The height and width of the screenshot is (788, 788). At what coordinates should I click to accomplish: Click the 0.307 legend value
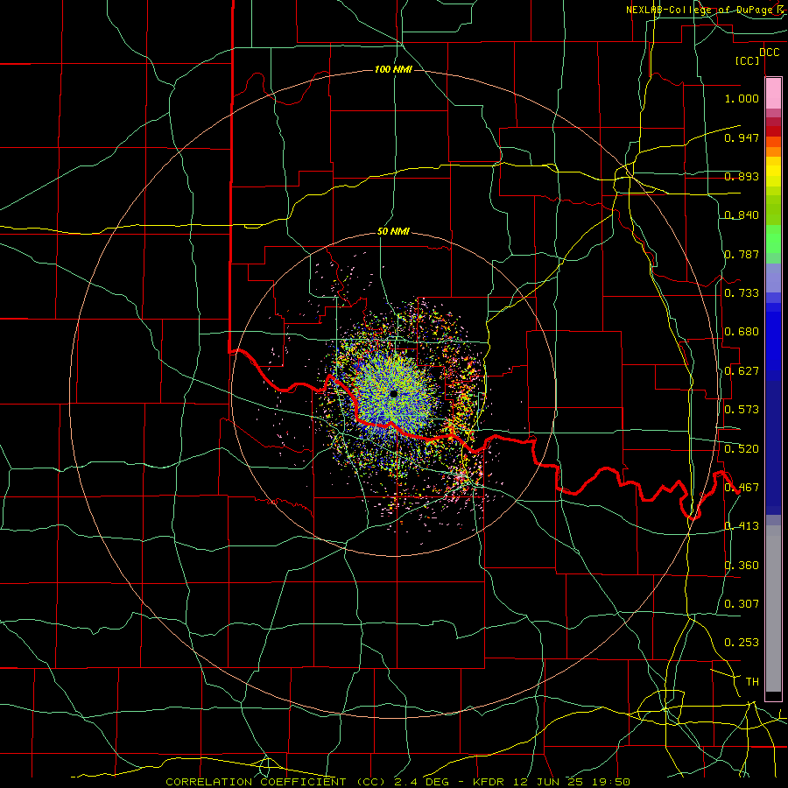click(x=742, y=604)
